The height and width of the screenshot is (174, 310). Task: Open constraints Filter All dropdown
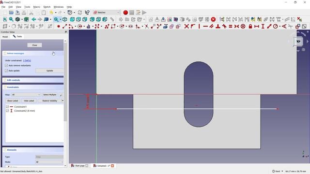pos(26,95)
